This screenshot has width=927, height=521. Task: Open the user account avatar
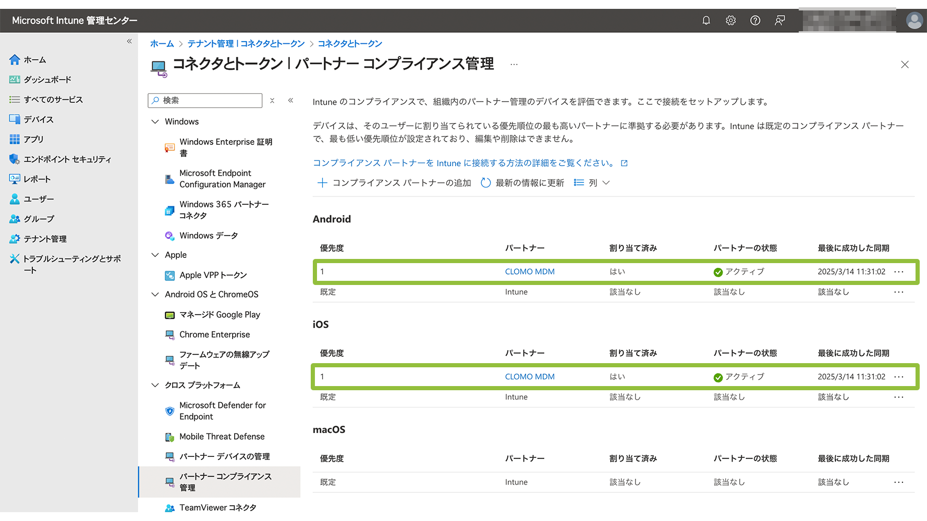[914, 20]
